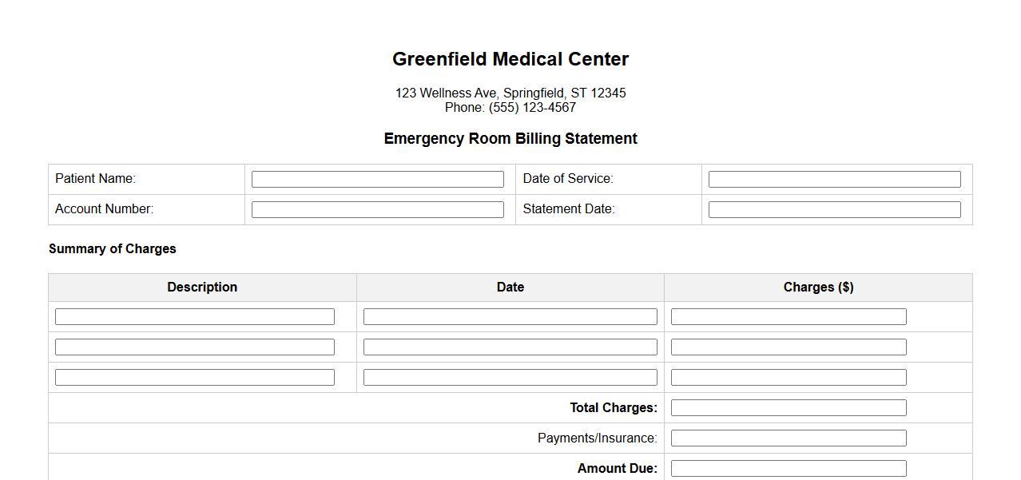Viewport: 1021px width, 480px height.
Task: Select the second row Description field
Action: [x=194, y=347]
